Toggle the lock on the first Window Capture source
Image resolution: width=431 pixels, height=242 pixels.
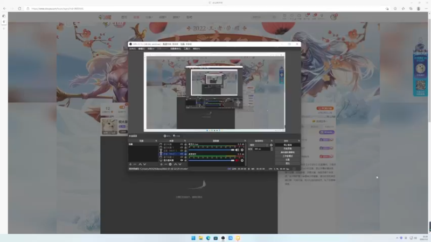pos(185,144)
